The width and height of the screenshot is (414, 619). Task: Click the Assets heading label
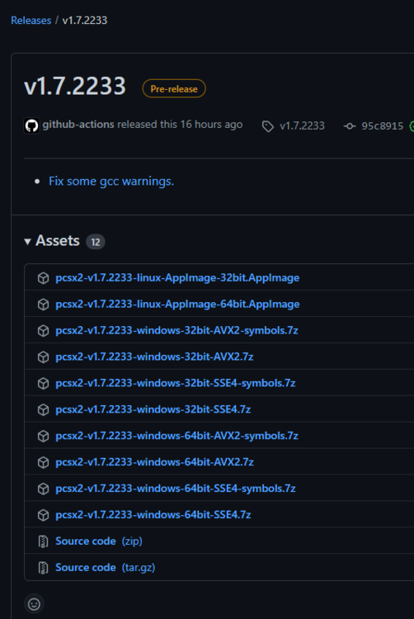58,241
